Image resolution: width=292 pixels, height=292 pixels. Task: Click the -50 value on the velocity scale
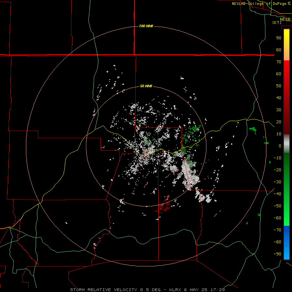277,206
